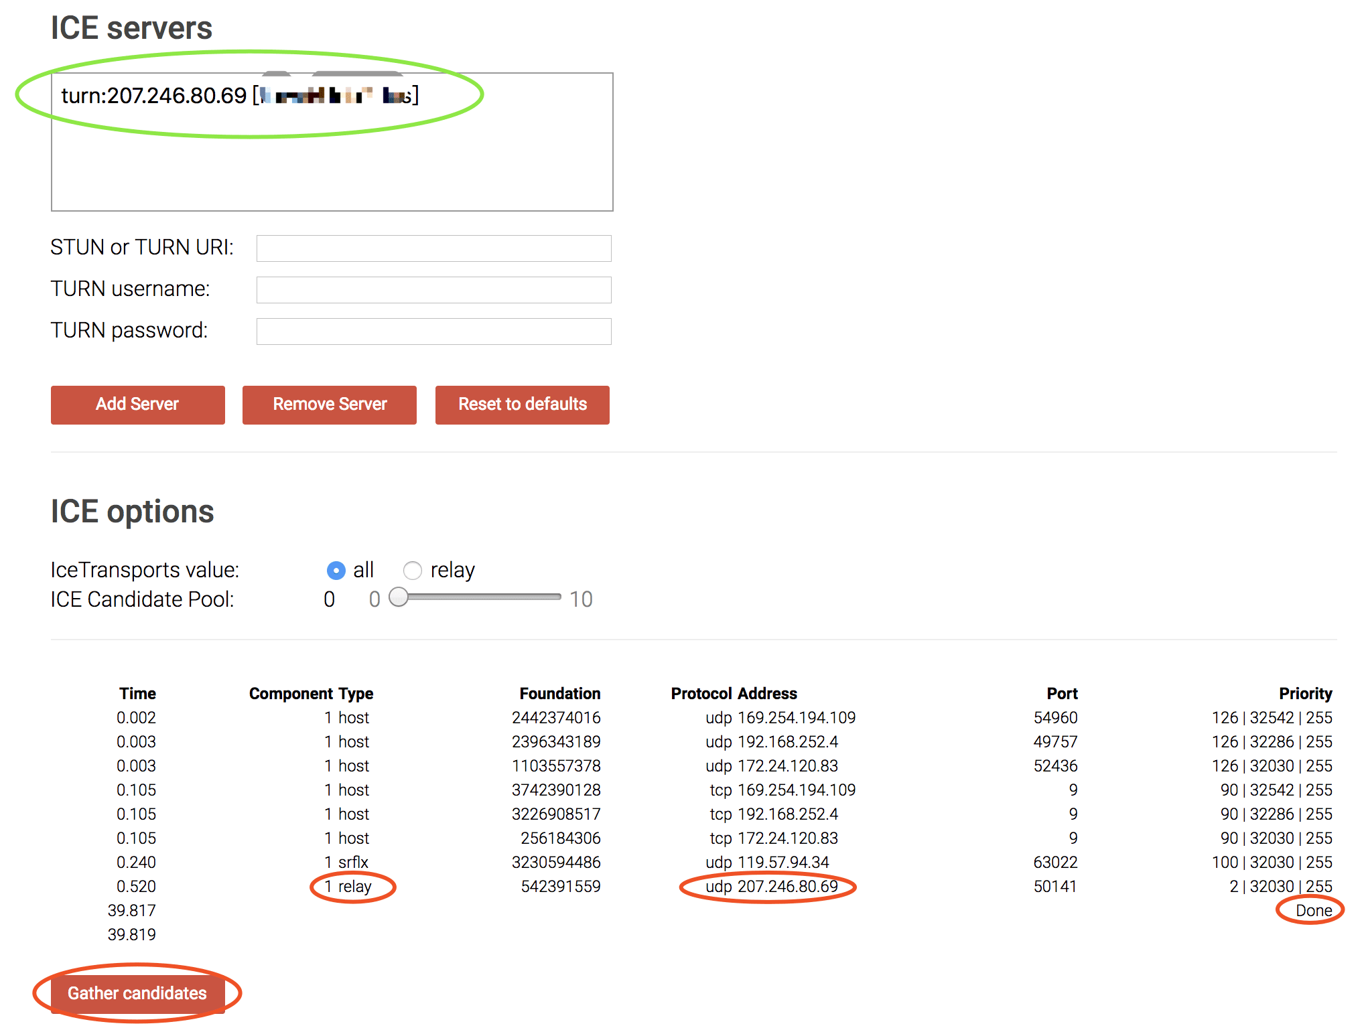Click the Gather candidates button

coord(138,993)
